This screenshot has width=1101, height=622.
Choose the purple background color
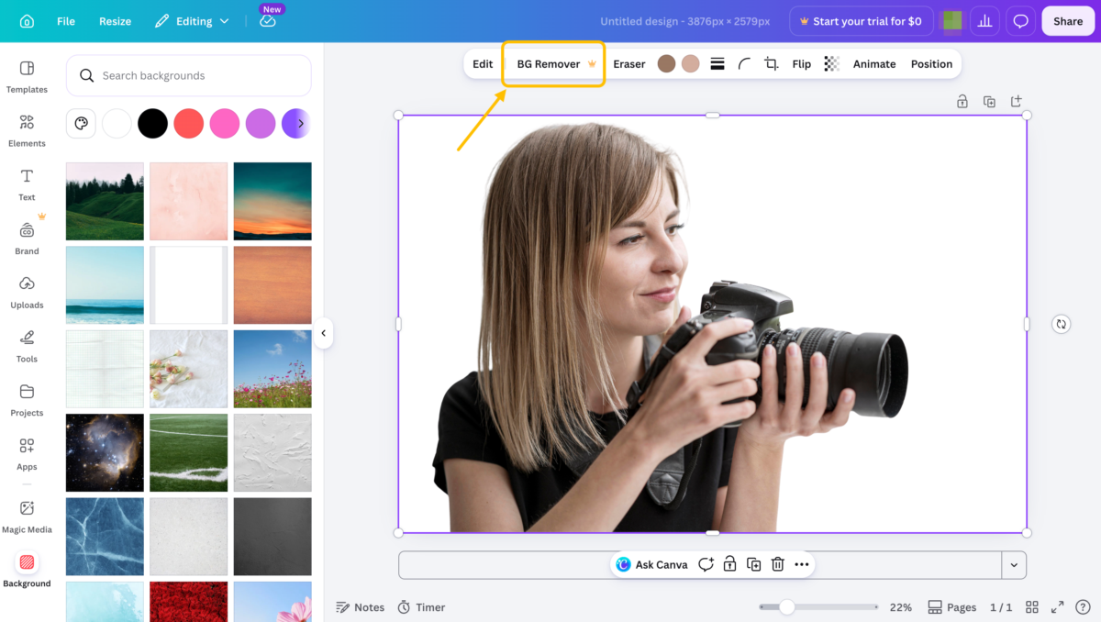[x=261, y=123]
